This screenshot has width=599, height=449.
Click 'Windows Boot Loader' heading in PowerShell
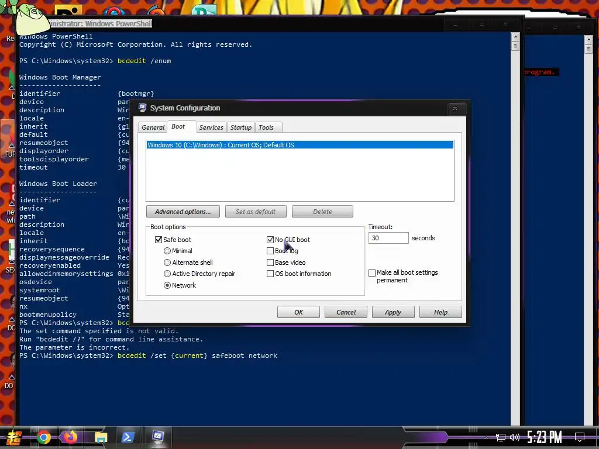click(x=58, y=184)
